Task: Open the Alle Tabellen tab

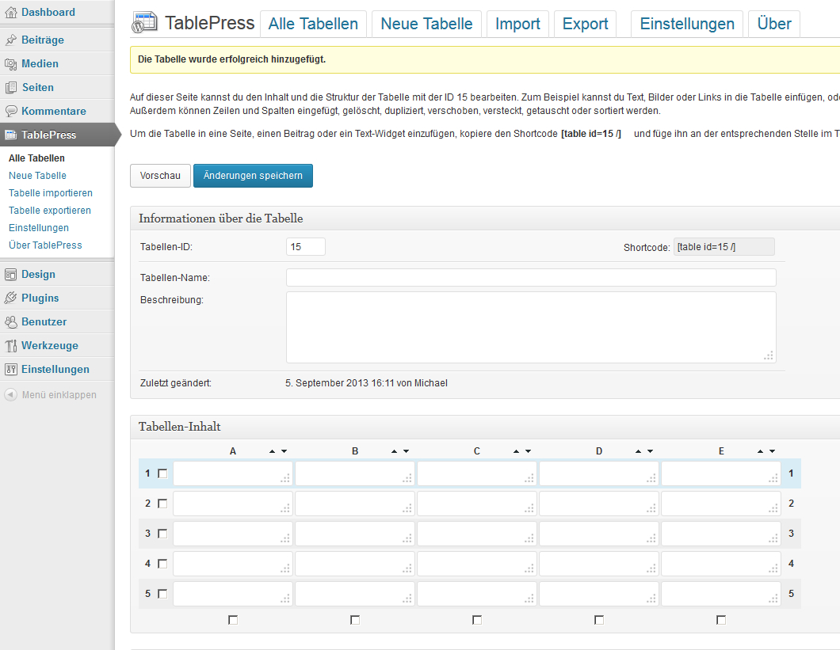Action: point(313,24)
